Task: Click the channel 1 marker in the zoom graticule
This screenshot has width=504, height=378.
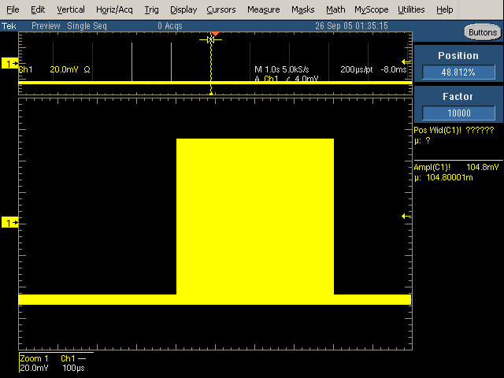Action: (10, 224)
